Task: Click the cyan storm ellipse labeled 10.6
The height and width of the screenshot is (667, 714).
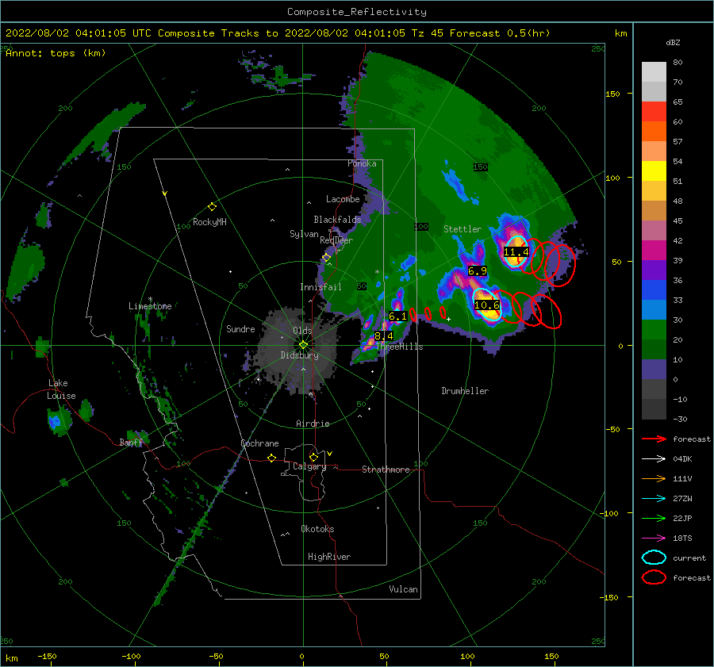Action: (487, 305)
